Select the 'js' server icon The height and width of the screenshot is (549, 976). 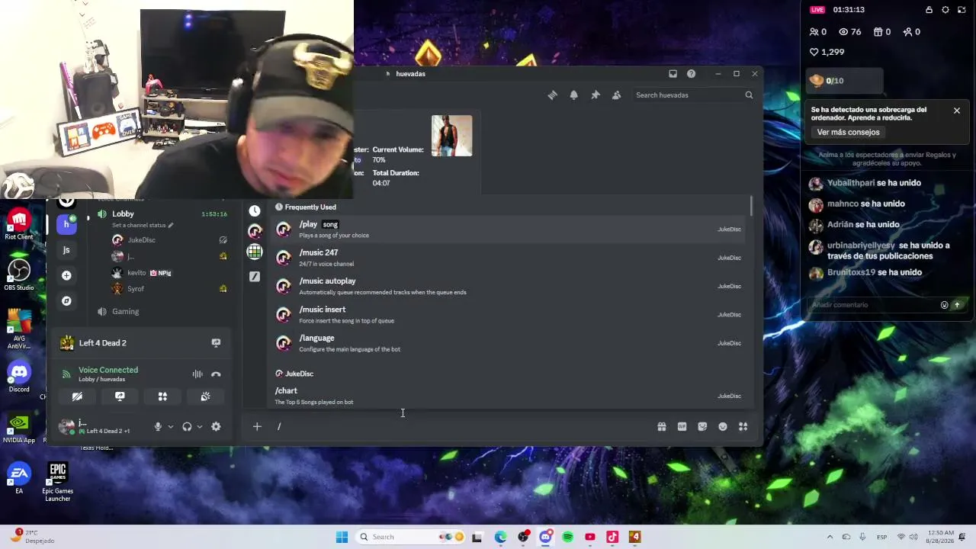click(66, 250)
